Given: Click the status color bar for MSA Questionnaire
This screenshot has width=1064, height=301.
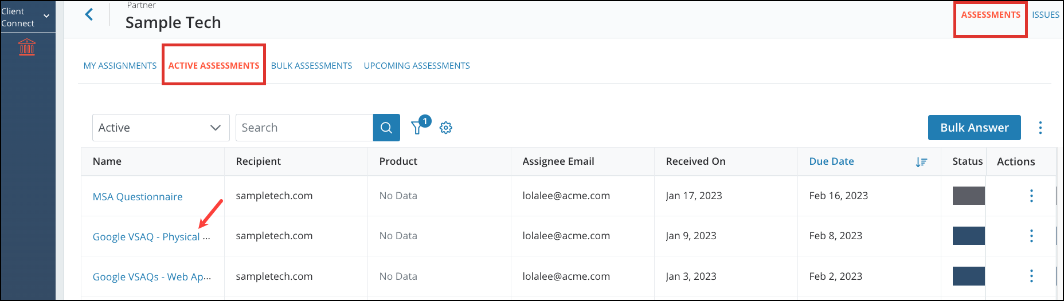Looking at the screenshot, I should pos(968,196).
